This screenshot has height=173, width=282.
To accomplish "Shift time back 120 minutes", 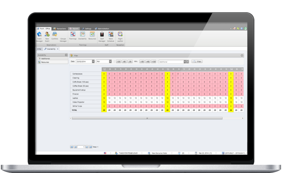I will coord(118,61).
